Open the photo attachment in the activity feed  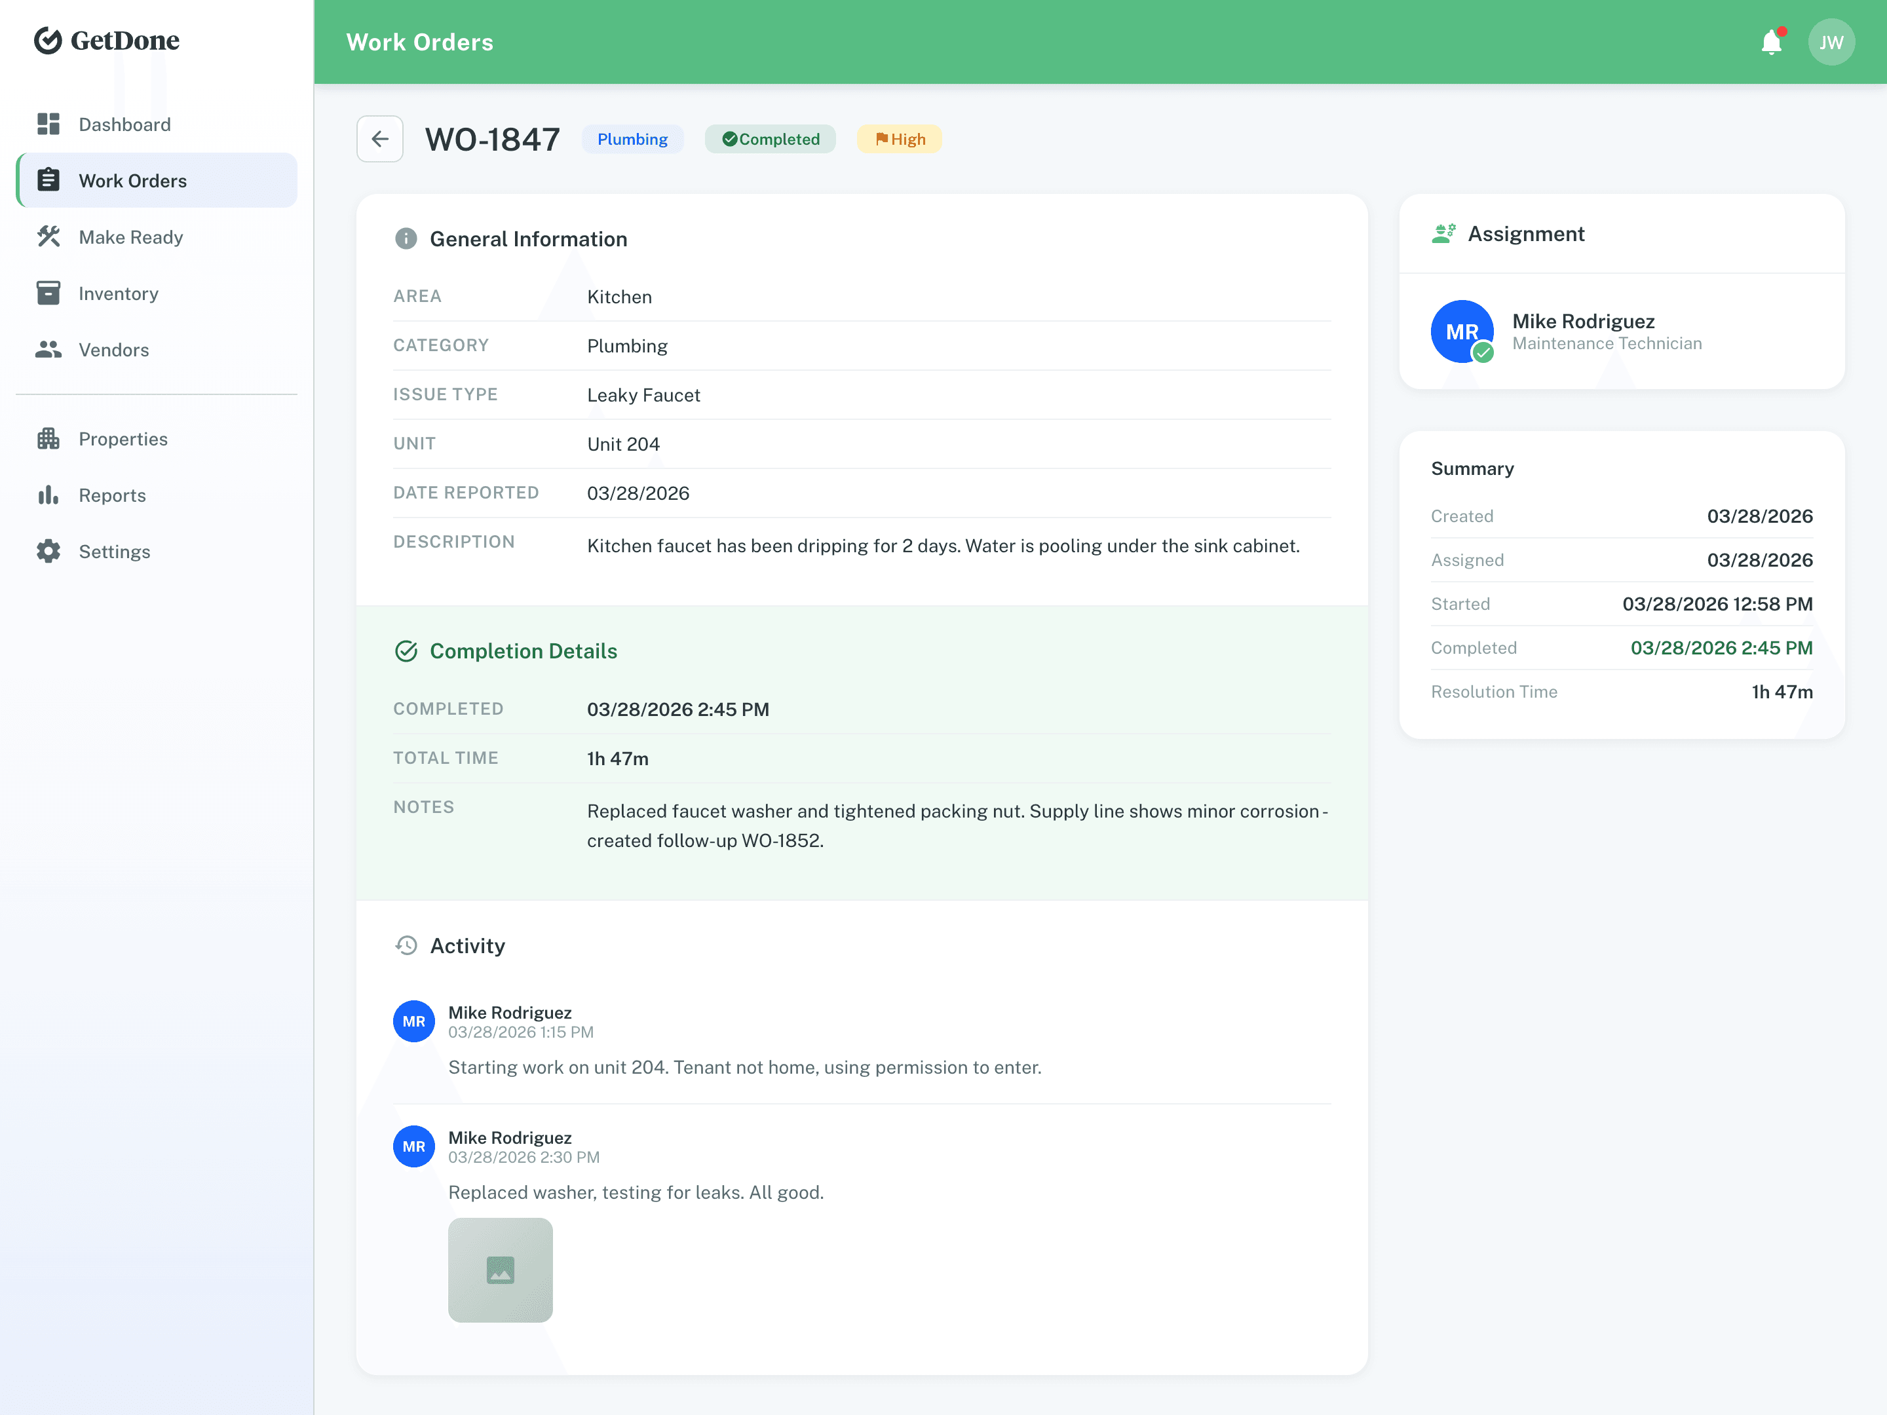(500, 1270)
